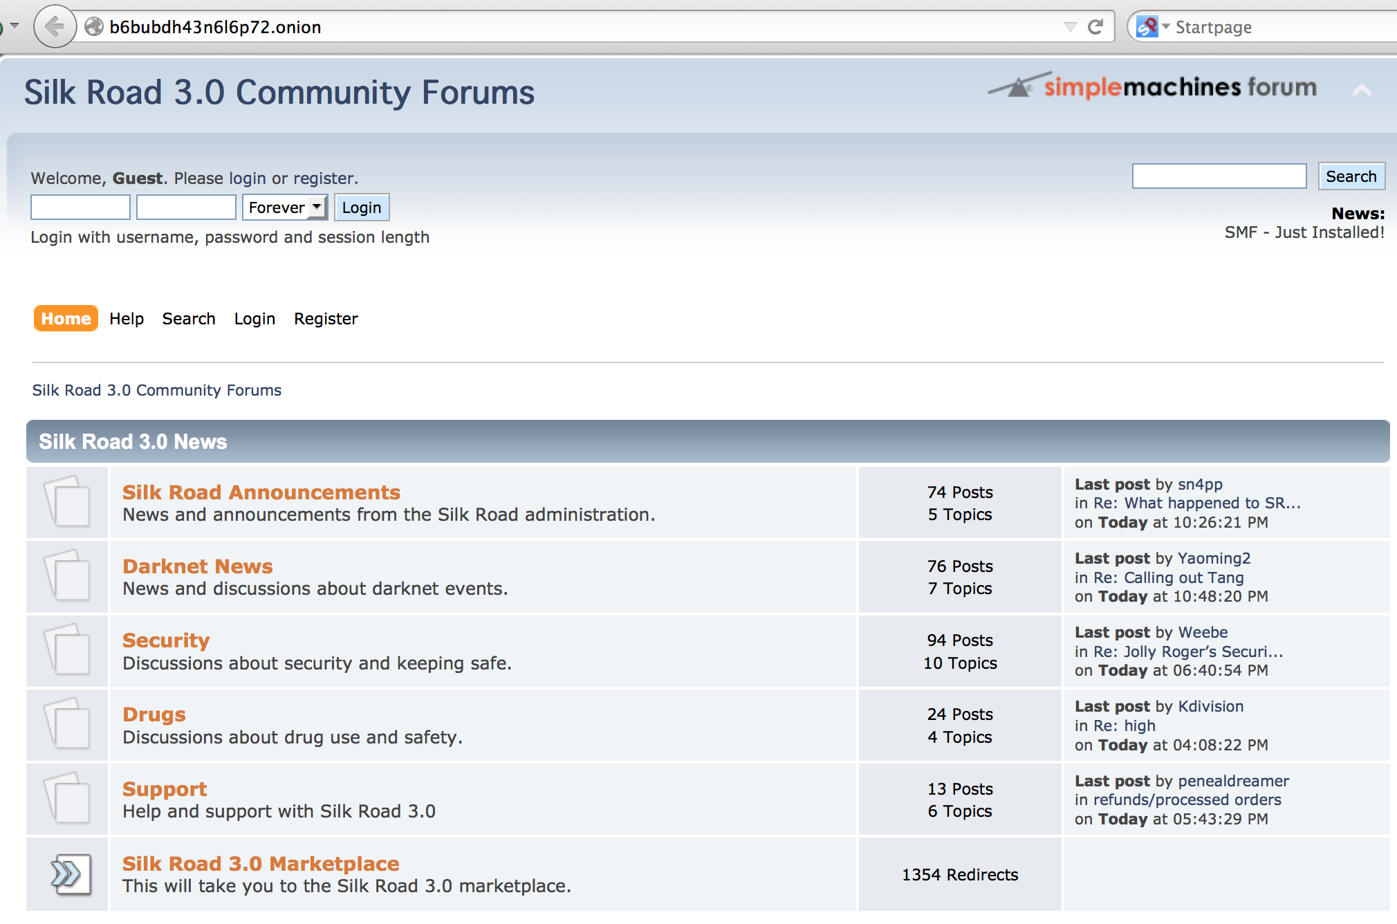Open the Darknet News board link
Screen dimensions: 1397x924
[197, 566]
